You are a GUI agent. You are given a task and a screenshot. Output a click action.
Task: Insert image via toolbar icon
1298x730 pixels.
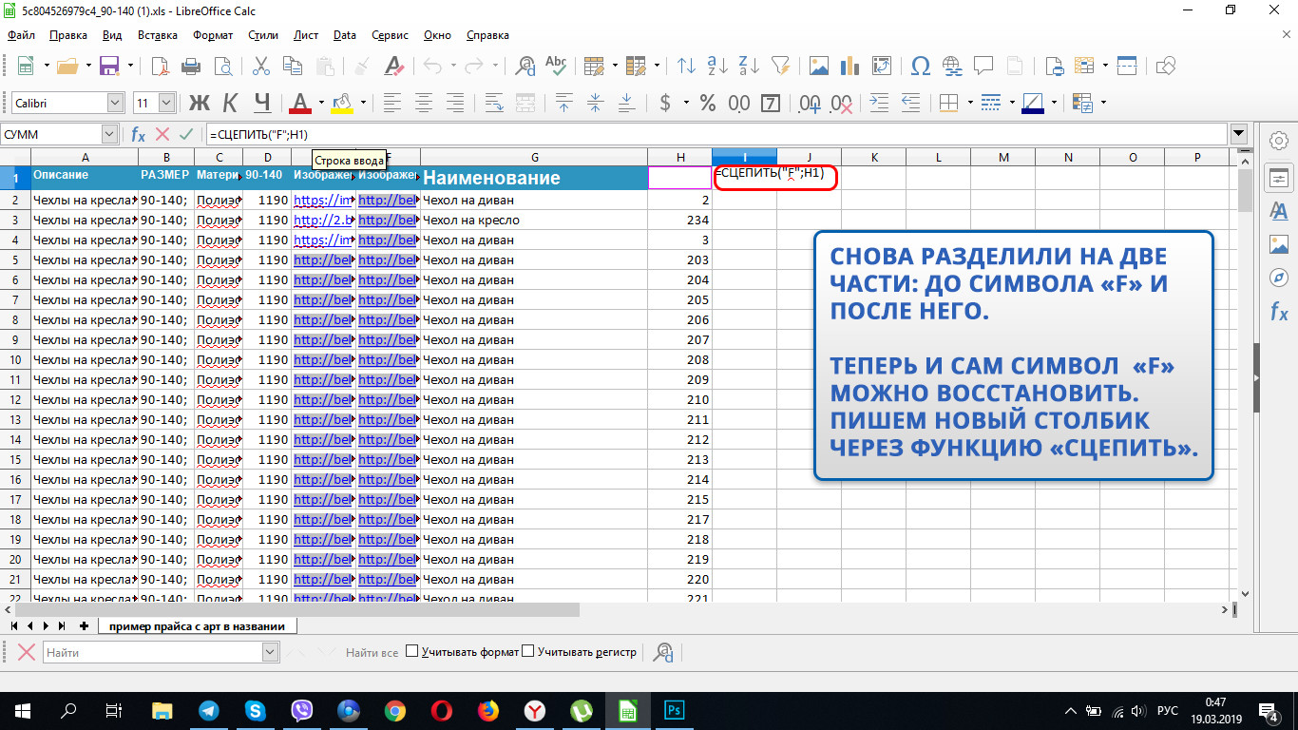(819, 66)
